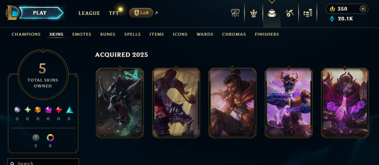Viewport: 379px width, 165px height.
Task: Open the Loot hammer icon
Action: tap(289, 13)
